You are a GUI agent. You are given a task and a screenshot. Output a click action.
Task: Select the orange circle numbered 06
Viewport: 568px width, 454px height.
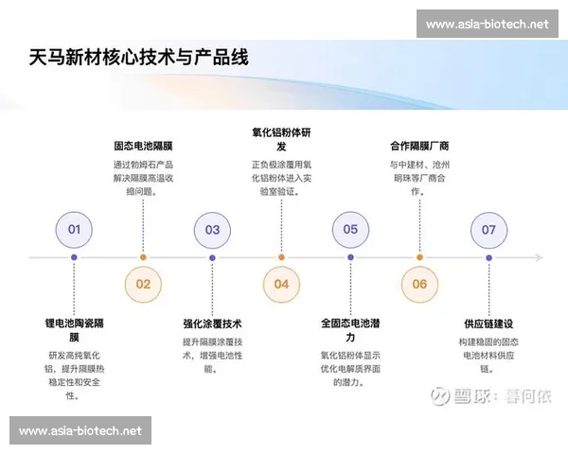[x=419, y=284]
